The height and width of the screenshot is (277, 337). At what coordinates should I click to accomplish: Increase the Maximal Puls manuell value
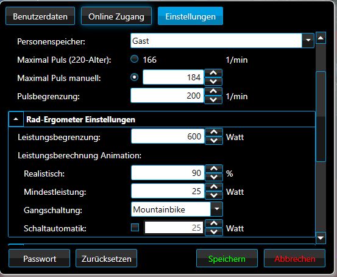(x=213, y=73)
